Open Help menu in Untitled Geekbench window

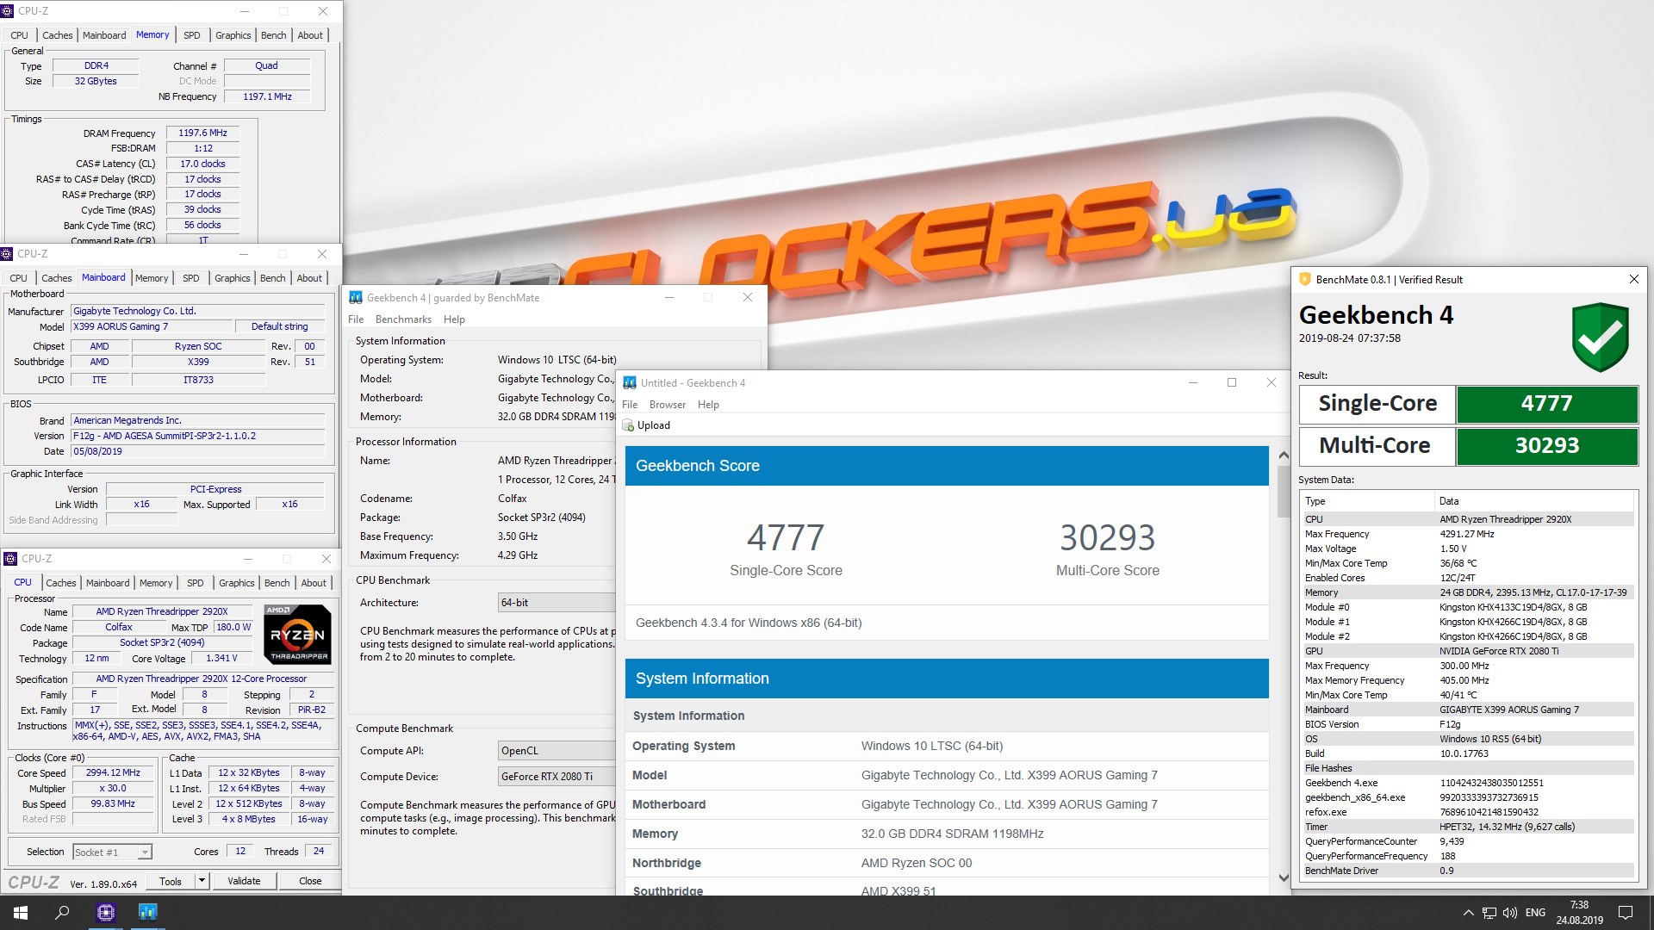click(x=708, y=405)
